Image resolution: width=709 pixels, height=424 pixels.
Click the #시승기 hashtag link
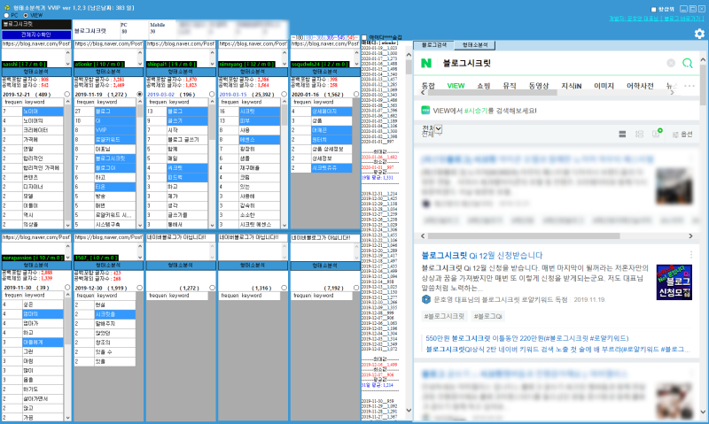point(476,111)
